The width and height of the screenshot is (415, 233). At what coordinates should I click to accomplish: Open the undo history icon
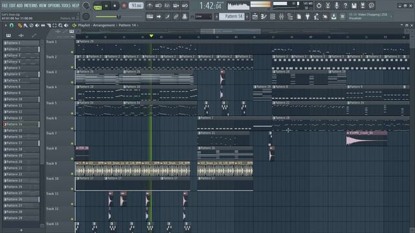point(319,5)
